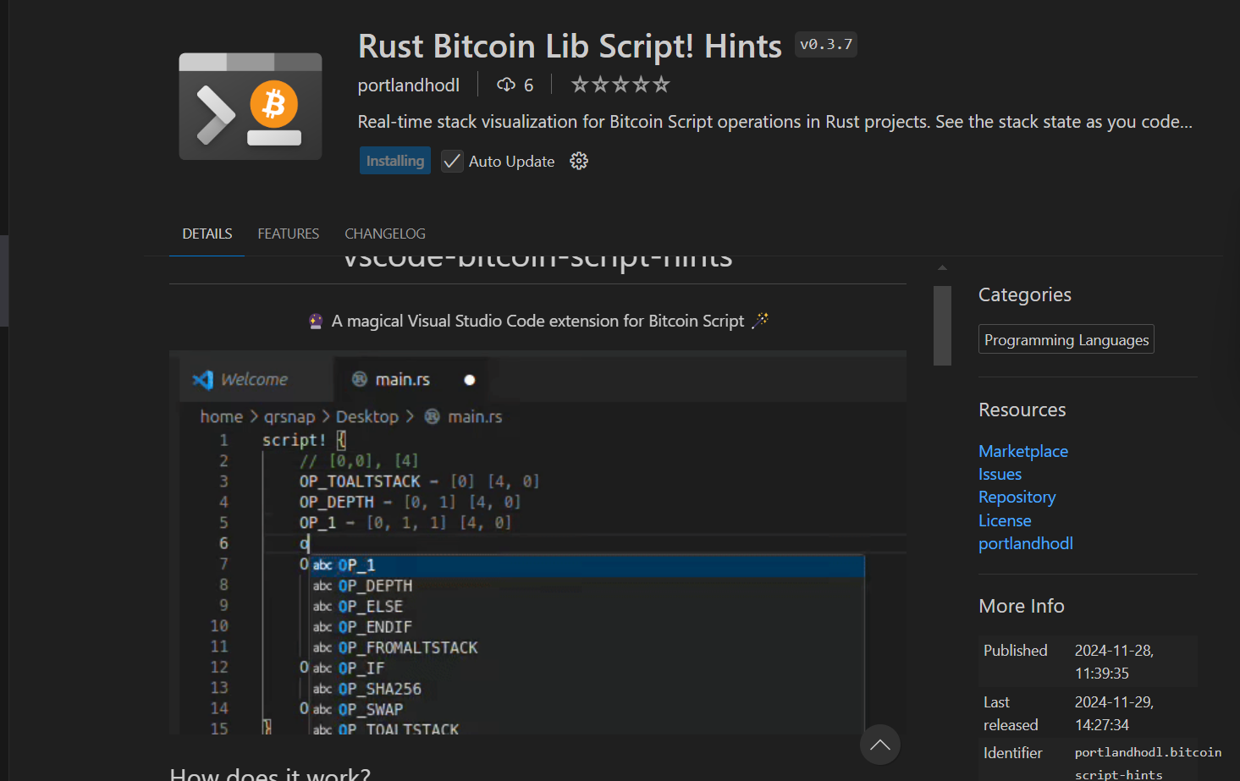Select the Programming Languages category
This screenshot has height=781, width=1240.
coord(1066,339)
